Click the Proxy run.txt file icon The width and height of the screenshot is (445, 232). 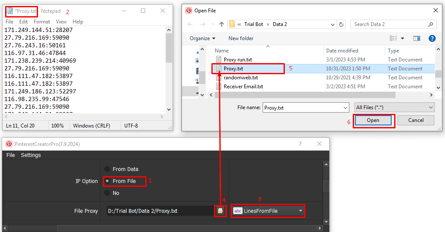(x=219, y=59)
